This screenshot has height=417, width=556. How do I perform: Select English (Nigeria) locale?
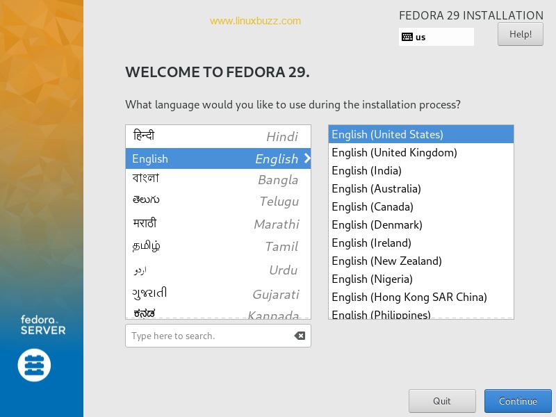click(421, 279)
